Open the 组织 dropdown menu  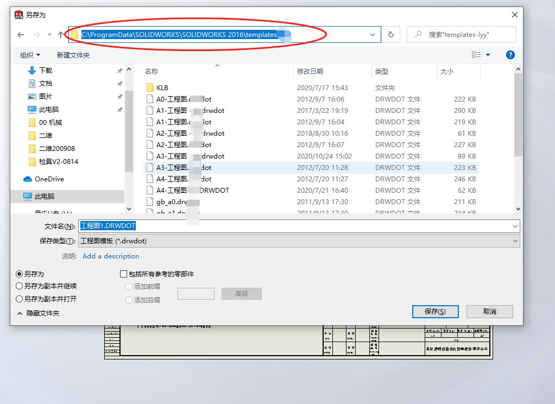(x=30, y=54)
